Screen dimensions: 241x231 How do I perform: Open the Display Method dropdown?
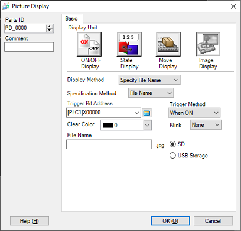149,80
